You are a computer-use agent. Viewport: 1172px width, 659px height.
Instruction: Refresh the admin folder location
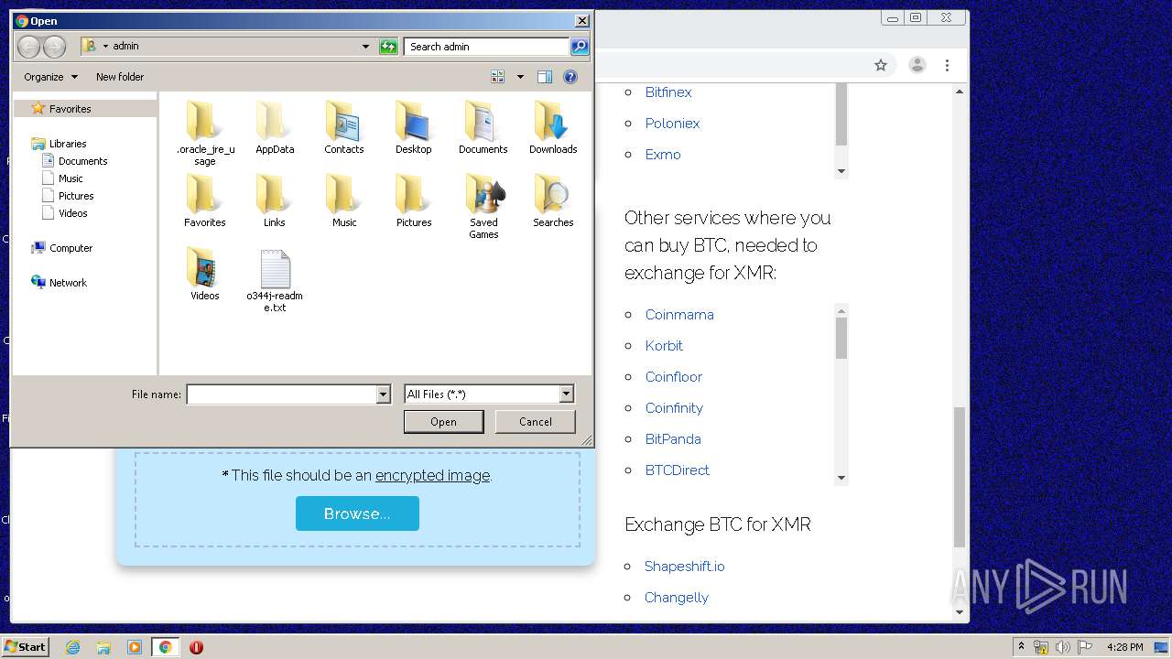[x=388, y=47]
